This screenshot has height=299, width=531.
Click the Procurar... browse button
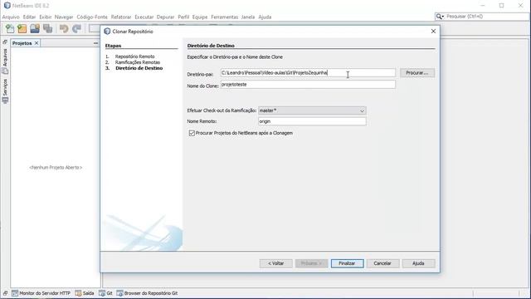[x=417, y=73]
